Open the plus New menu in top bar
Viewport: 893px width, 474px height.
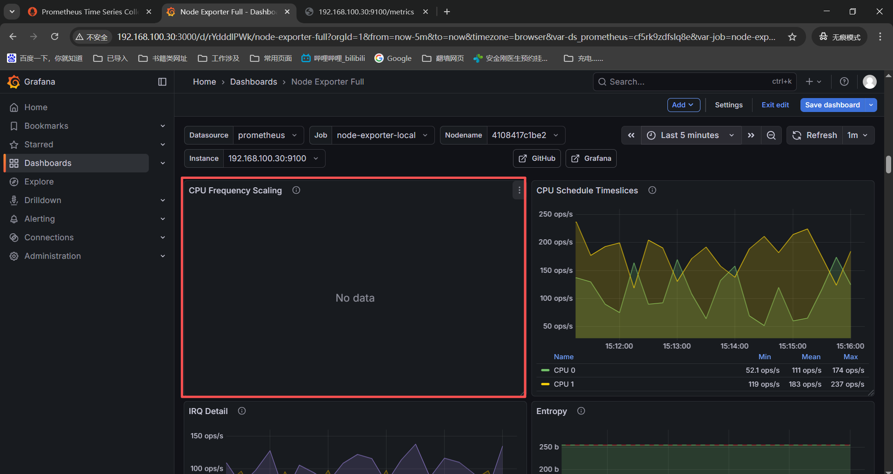(813, 82)
